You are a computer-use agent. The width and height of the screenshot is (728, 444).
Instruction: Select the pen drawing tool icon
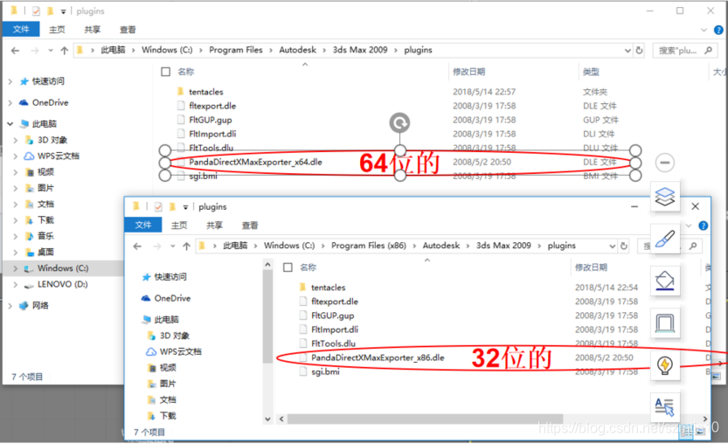665,239
